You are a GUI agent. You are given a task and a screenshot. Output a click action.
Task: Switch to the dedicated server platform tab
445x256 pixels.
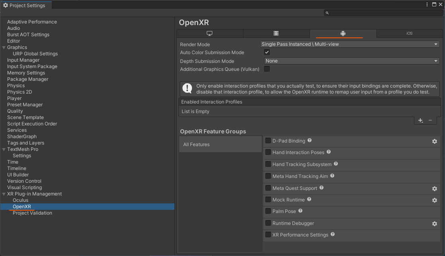pyautogui.click(x=276, y=33)
